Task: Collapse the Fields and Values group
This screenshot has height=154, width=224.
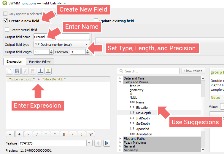Action: [120, 82]
